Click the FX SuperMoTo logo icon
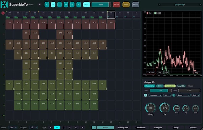203x130 pixels. pyautogui.click(x=4, y=5)
